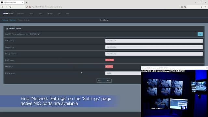Click the Next pagination button
Viewport: 208px width, 117px height.
pyautogui.click(x=109, y=81)
